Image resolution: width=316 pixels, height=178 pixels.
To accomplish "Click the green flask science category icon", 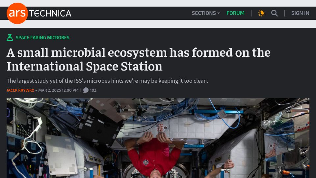I will [x=10, y=38].
